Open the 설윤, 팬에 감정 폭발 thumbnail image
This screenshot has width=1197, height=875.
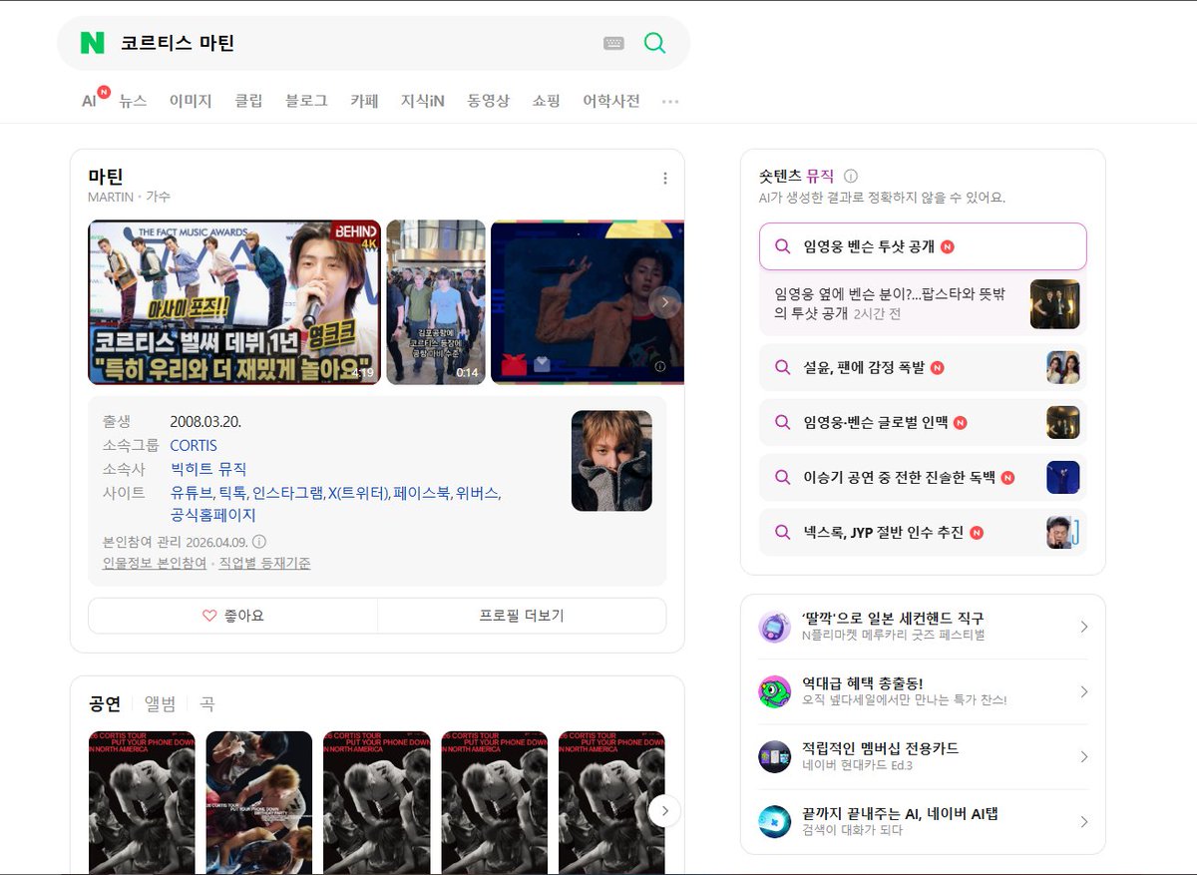[1062, 368]
